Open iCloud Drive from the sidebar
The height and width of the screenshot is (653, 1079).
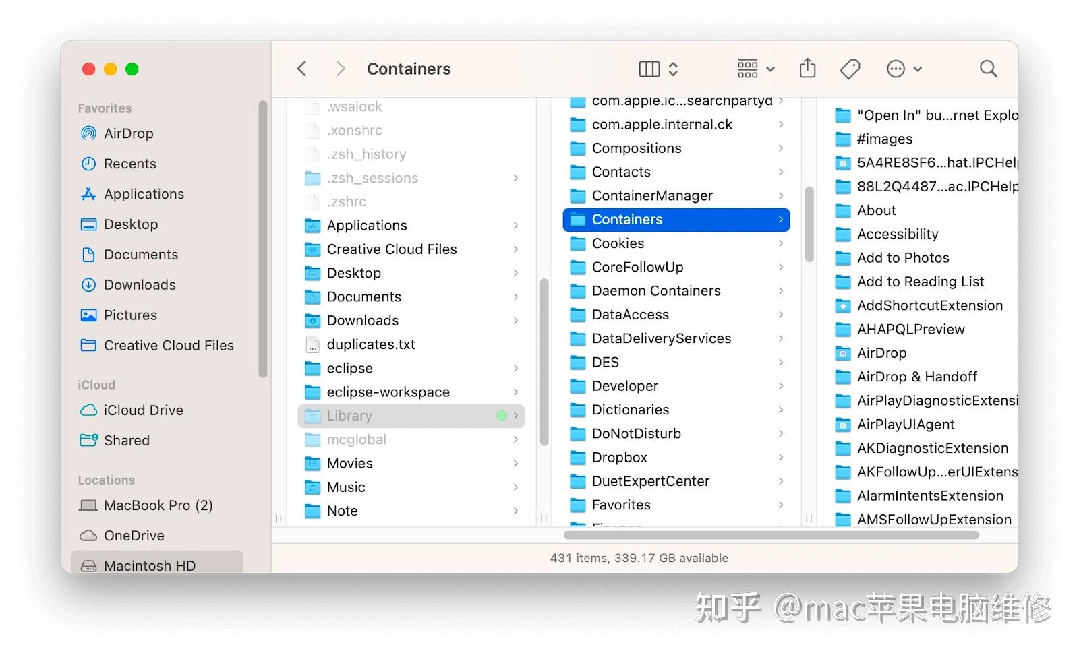click(143, 410)
